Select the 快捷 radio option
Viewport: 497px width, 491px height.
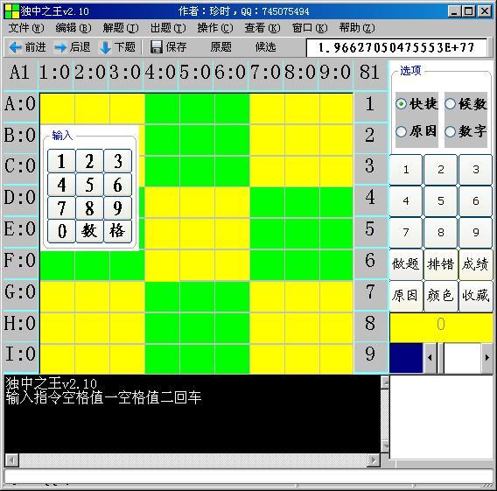(416, 103)
